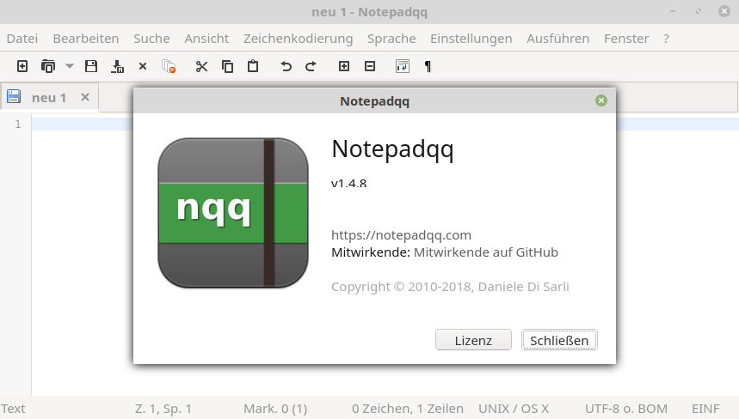Expand the recent files dropdown arrow
The image size is (739, 419).
coord(70,66)
